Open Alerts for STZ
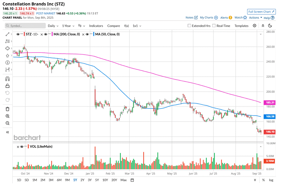The height and width of the screenshot is (185, 282). tap(226, 18)
